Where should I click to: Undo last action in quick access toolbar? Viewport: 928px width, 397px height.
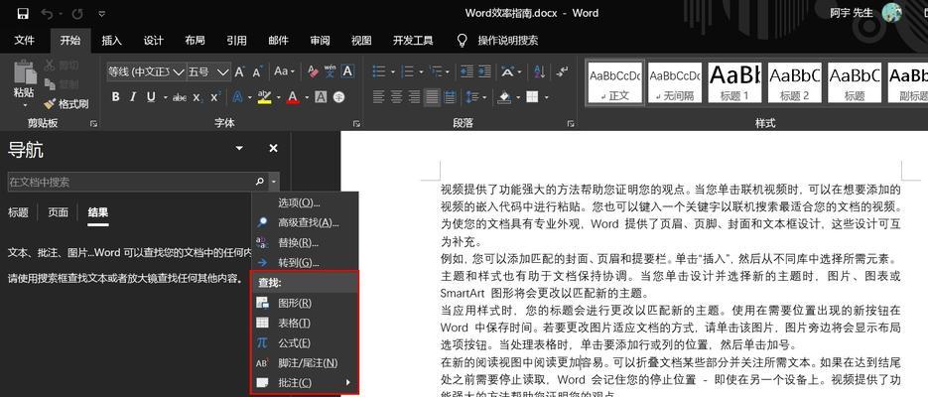tap(47, 13)
